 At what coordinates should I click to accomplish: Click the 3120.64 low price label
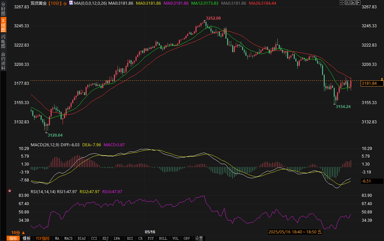pos(55,135)
